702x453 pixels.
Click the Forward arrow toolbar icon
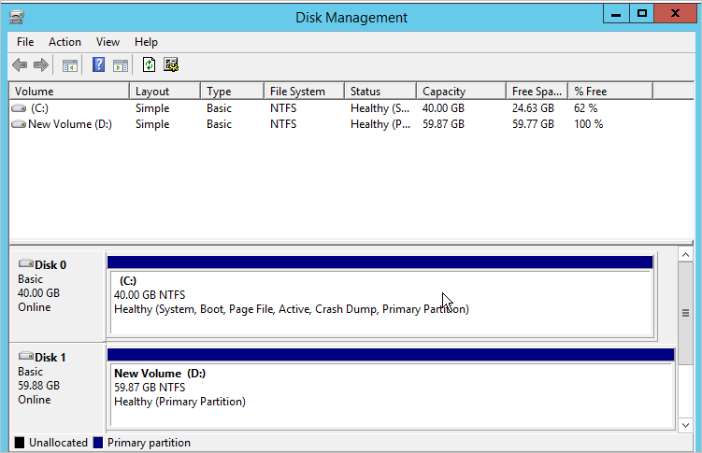tap(41, 65)
